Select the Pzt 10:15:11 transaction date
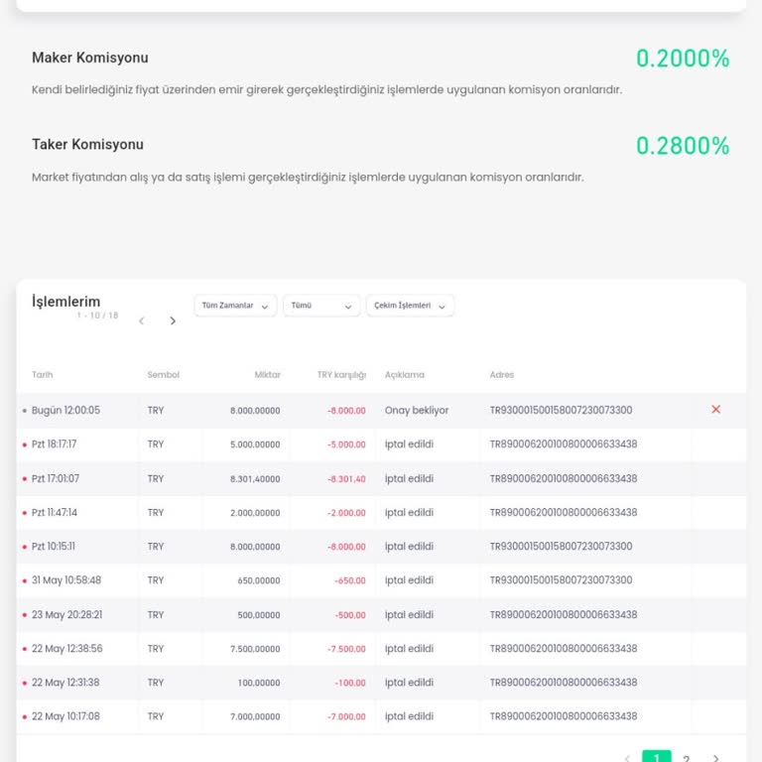Viewport: 762px width, 762px height. 54,547
